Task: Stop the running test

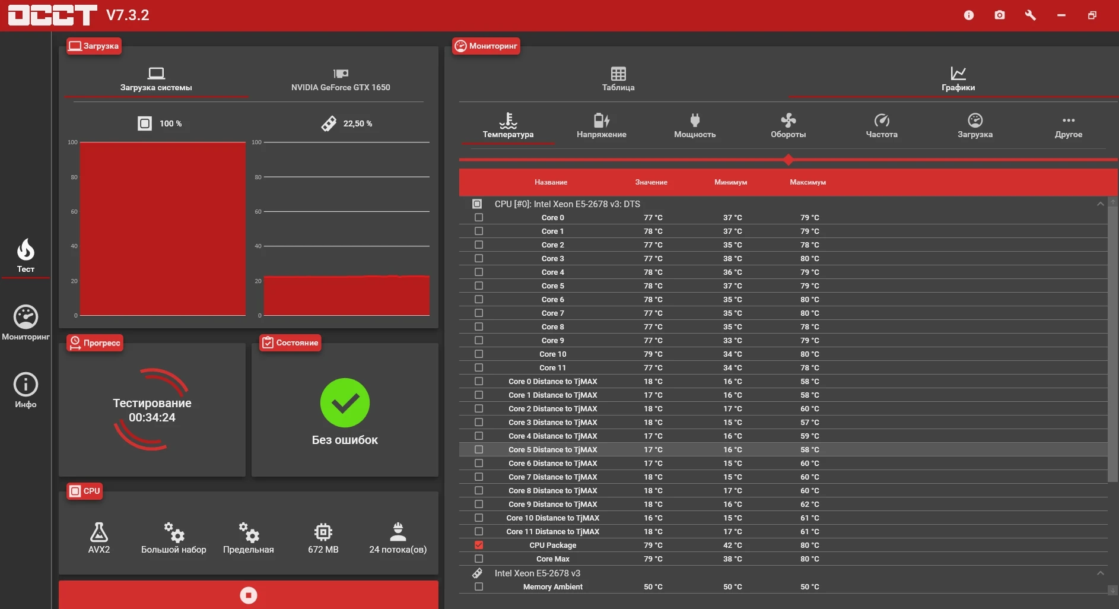Action: coord(249,595)
